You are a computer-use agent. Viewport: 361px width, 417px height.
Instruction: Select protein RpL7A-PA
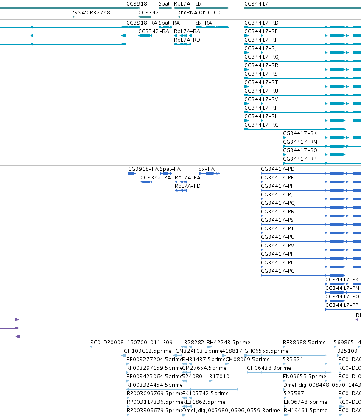point(187,178)
